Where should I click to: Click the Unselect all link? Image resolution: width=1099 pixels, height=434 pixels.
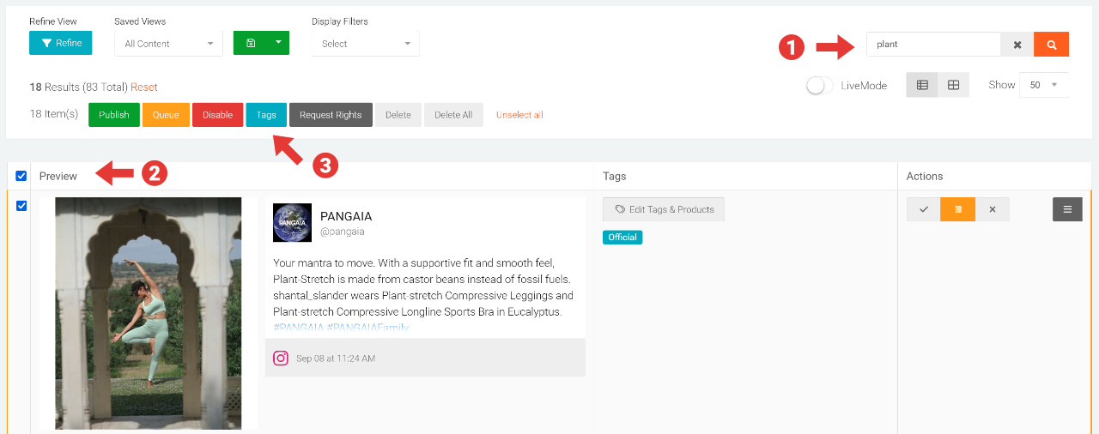(519, 115)
